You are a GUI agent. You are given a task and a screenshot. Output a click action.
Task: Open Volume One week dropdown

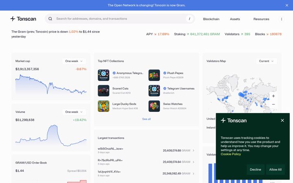pos(74,112)
